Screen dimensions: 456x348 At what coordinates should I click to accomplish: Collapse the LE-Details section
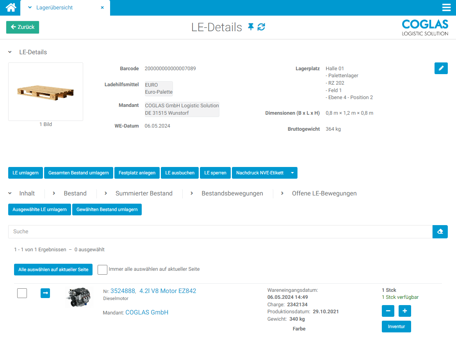click(x=10, y=52)
